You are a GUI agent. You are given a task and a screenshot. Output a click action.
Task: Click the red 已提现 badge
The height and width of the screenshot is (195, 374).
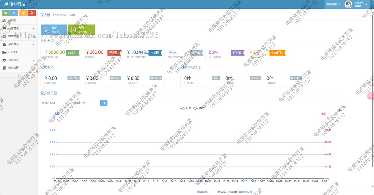(114, 53)
